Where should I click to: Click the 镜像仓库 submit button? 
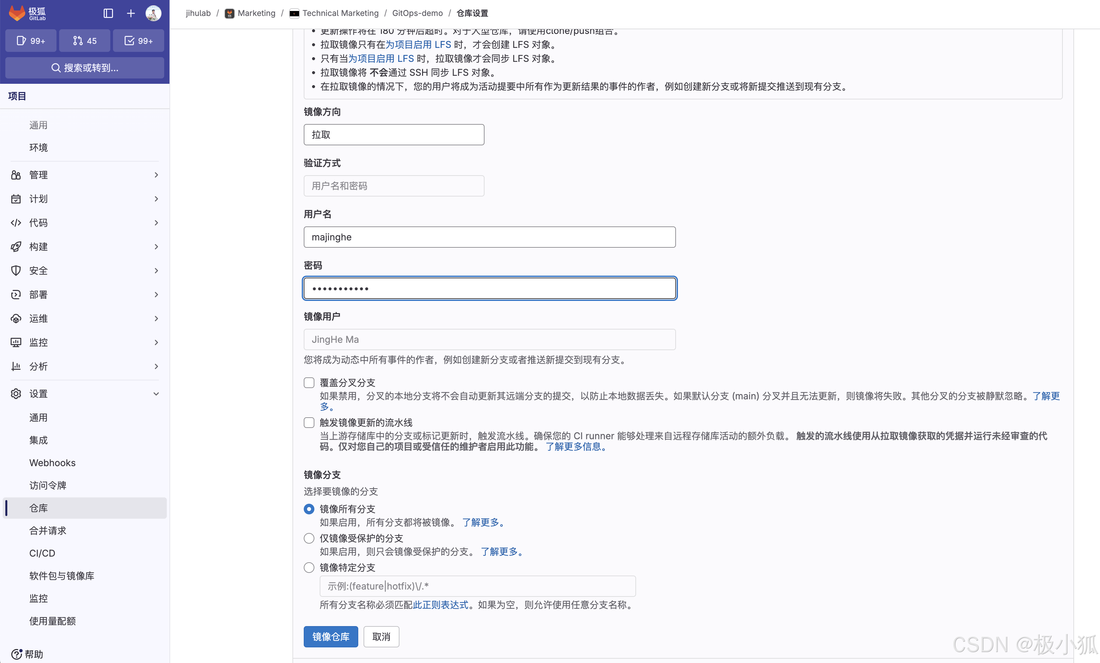pos(330,637)
